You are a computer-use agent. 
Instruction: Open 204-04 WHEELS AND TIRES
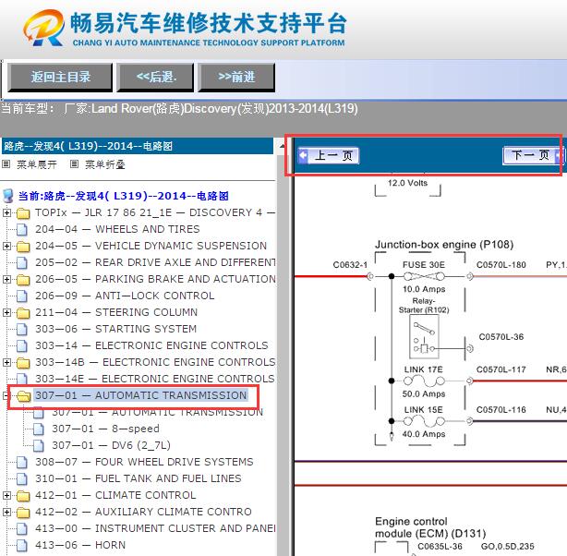point(117,229)
